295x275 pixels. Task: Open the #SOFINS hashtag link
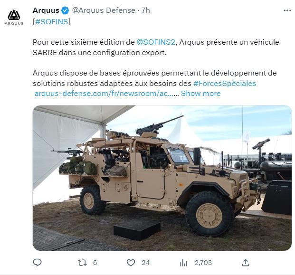pos(52,22)
